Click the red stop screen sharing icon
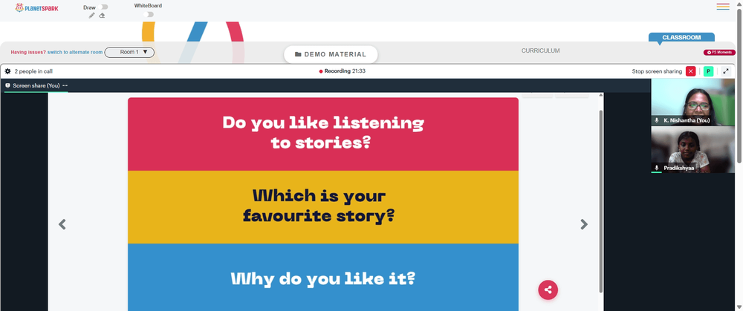Viewport: 743px width, 311px height. pos(690,71)
